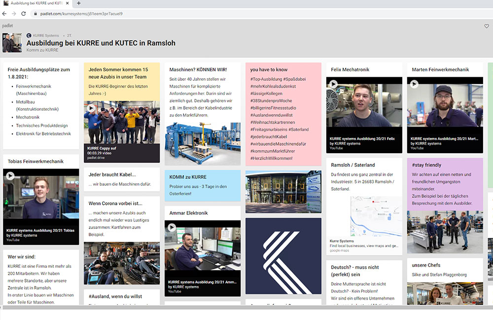Click the 'you have to know' post heading
Screen dimensions: 493x320
pos(269,70)
